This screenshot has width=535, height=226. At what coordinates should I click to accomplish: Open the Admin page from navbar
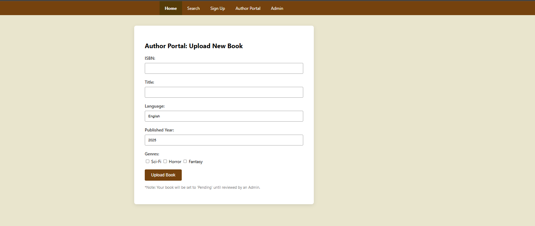[277, 8]
